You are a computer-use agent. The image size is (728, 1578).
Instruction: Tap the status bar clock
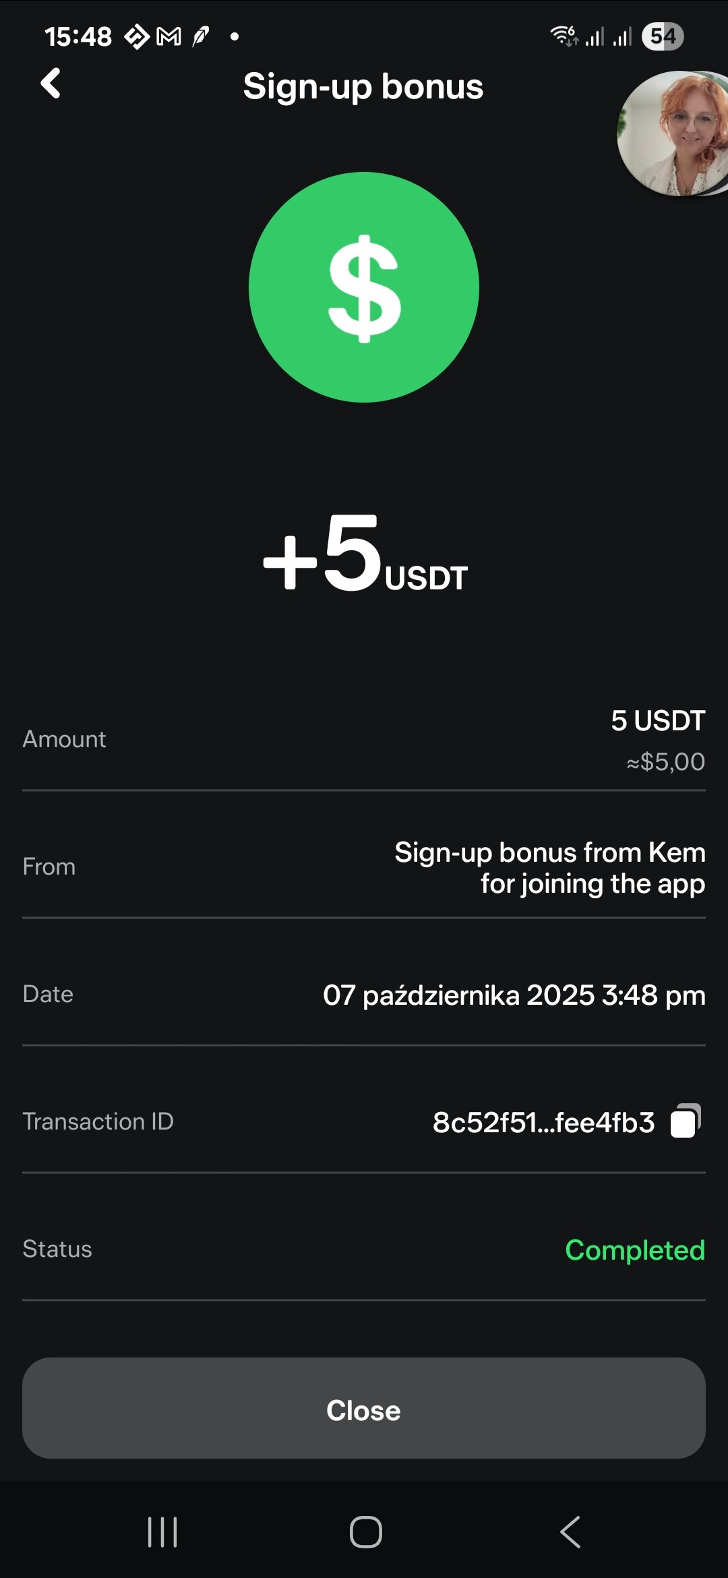click(78, 36)
